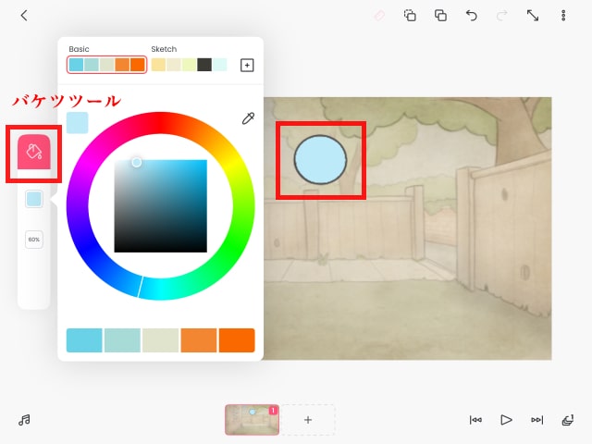Image resolution: width=592 pixels, height=444 pixels.
Task: Click the dashed-square copy selection icon
Action: 410,16
